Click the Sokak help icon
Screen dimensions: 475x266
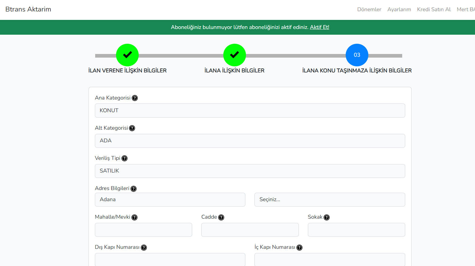327,217
